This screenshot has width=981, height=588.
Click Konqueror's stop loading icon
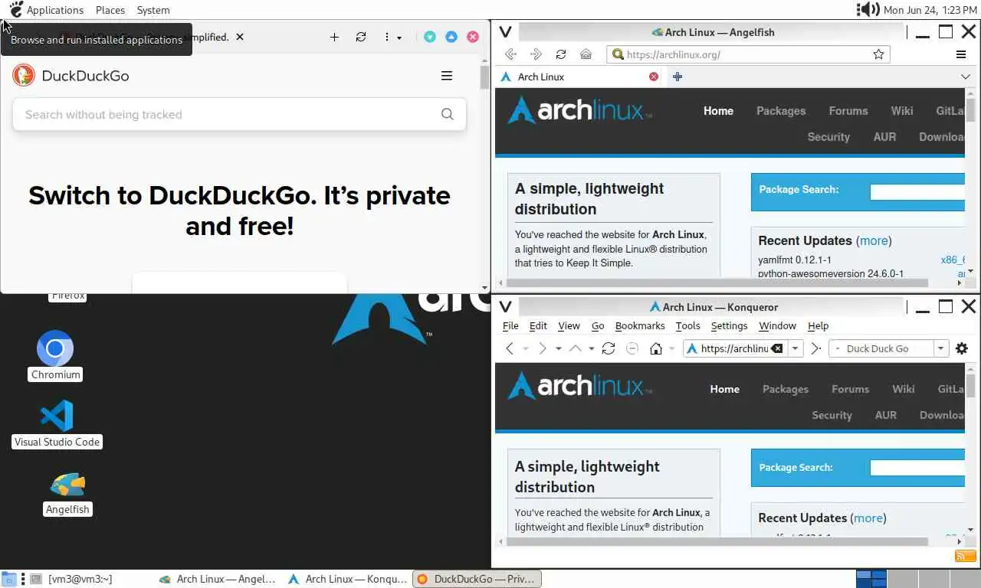tap(632, 348)
